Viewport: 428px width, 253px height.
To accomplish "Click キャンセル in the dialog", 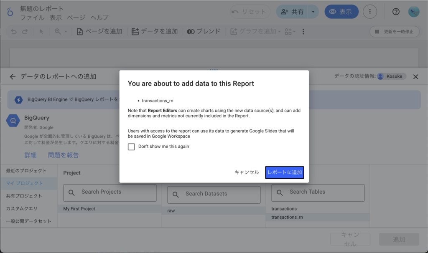I will pos(247,172).
